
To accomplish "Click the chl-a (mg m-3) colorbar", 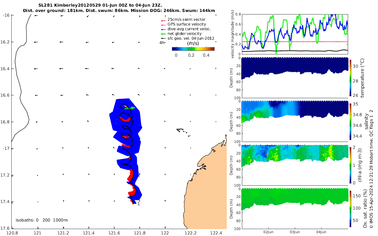I will (351, 165).
